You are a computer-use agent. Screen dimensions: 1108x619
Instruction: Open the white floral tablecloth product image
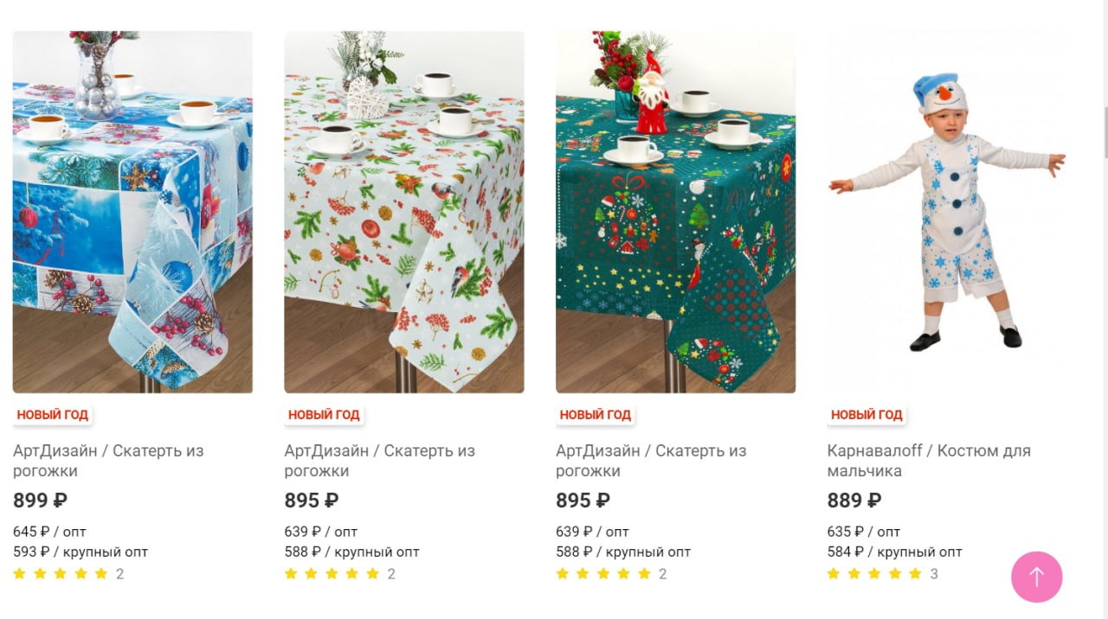tap(404, 212)
